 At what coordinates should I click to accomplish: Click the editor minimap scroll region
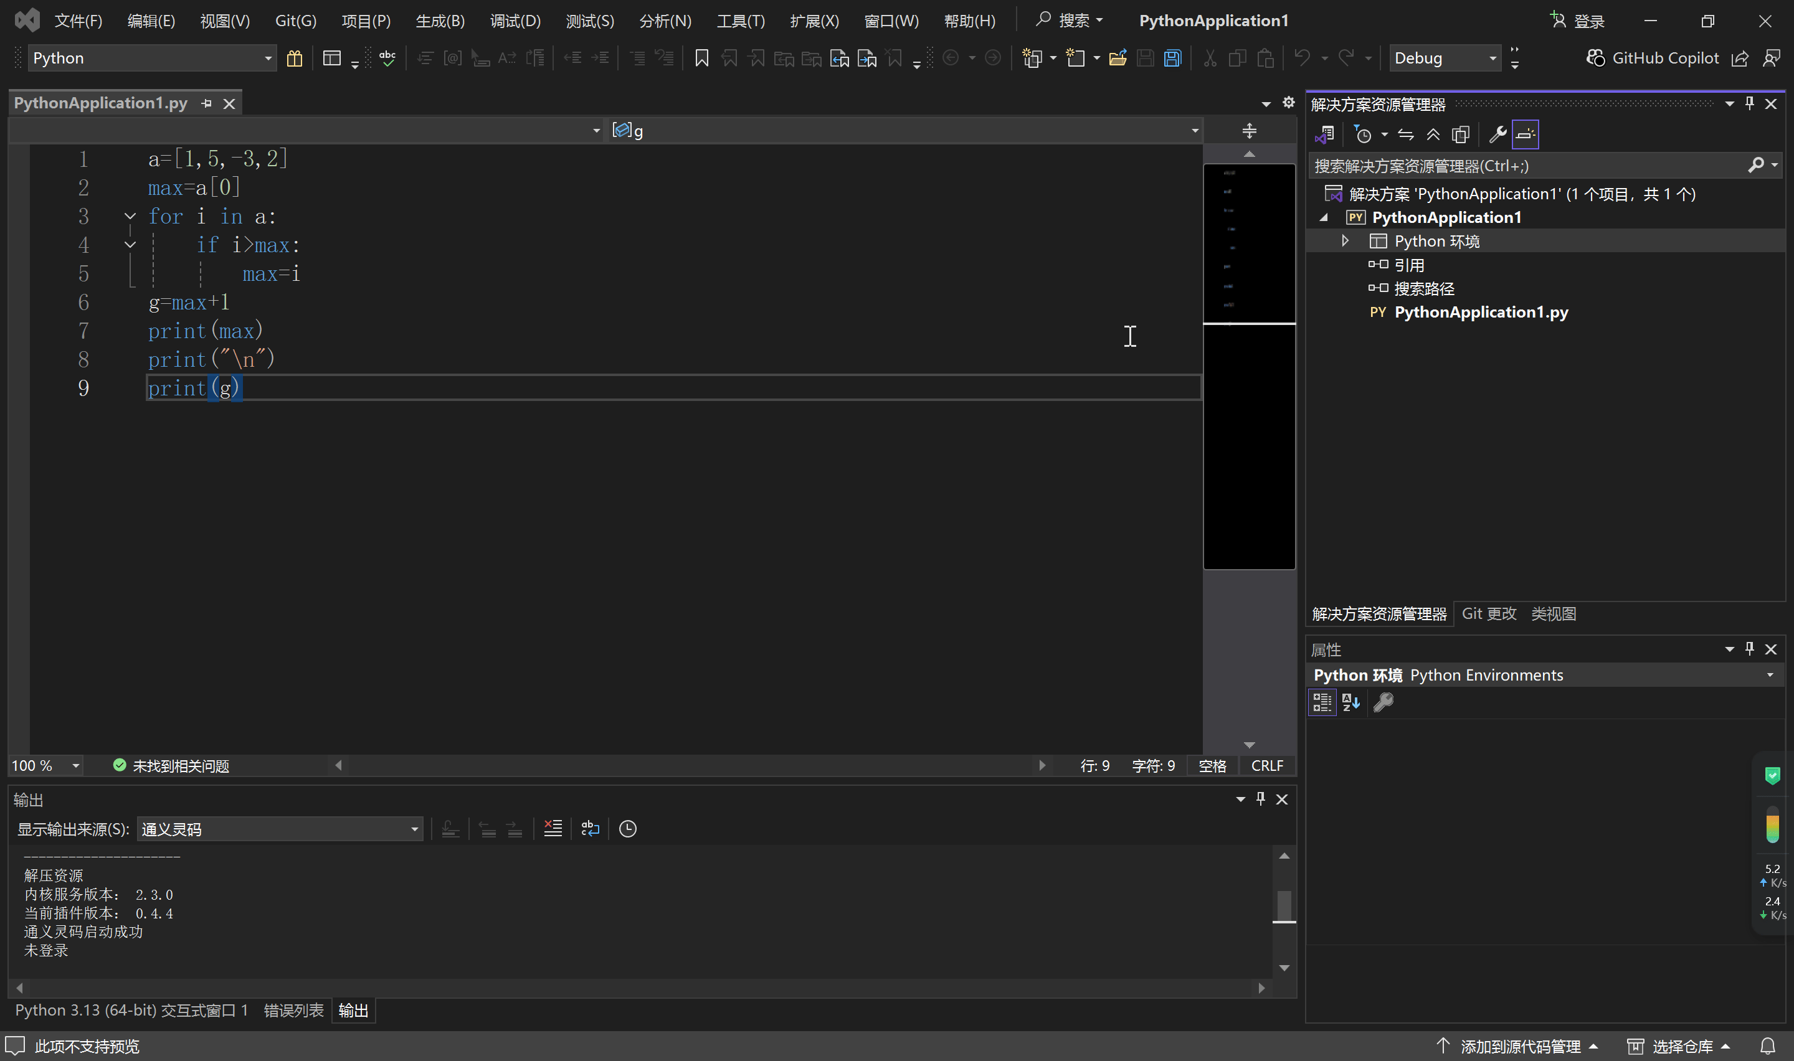pos(1249,366)
